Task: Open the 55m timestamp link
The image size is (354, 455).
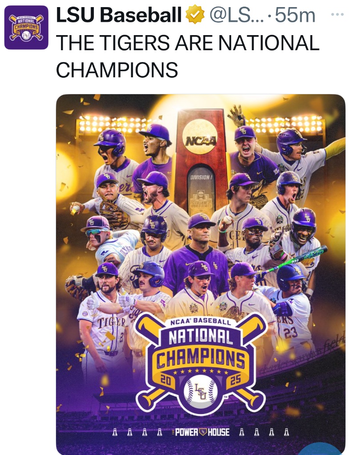Action: (295, 16)
